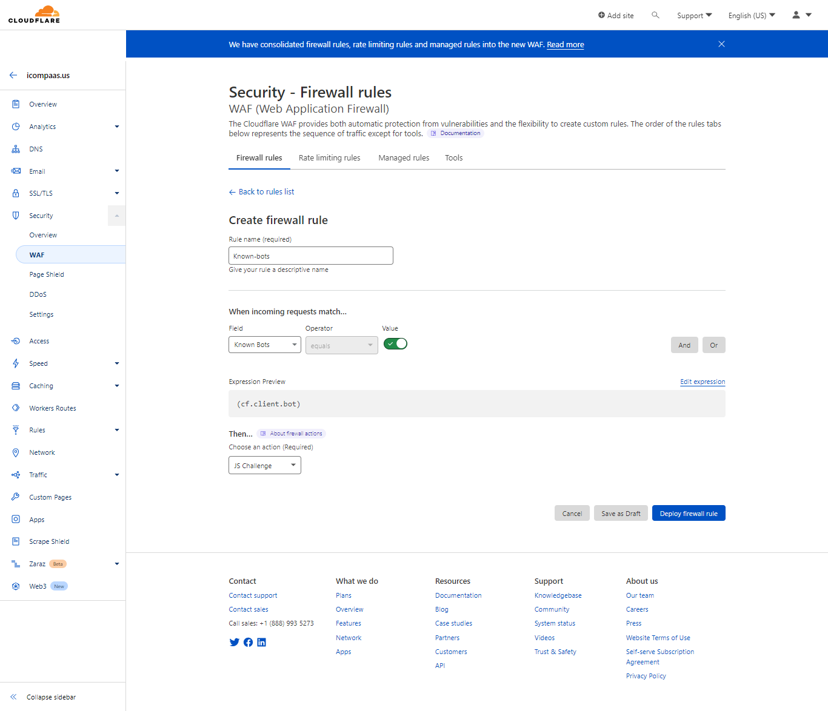Viewport: 828px width, 711px height.
Task: Click the SSL/TLS lock icon
Action: click(x=16, y=193)
